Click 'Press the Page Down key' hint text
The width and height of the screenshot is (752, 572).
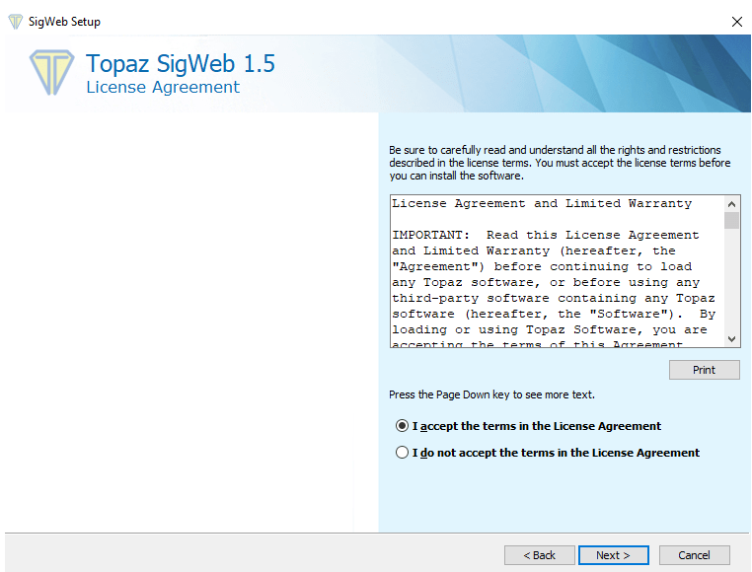[491, 394]
